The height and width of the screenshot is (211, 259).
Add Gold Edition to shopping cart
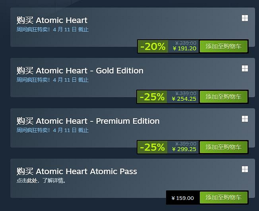coord(223,96)
